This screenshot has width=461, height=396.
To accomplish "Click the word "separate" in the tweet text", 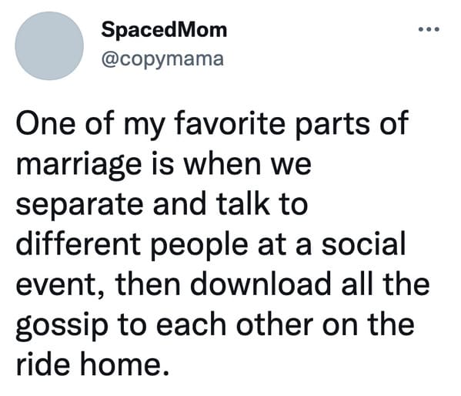I will click(80, 205).
